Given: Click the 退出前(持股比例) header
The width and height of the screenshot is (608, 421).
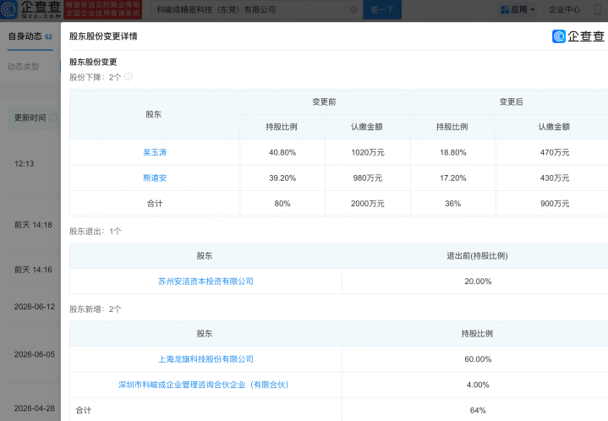Looking at the screenshot, I should click(477, 256).
